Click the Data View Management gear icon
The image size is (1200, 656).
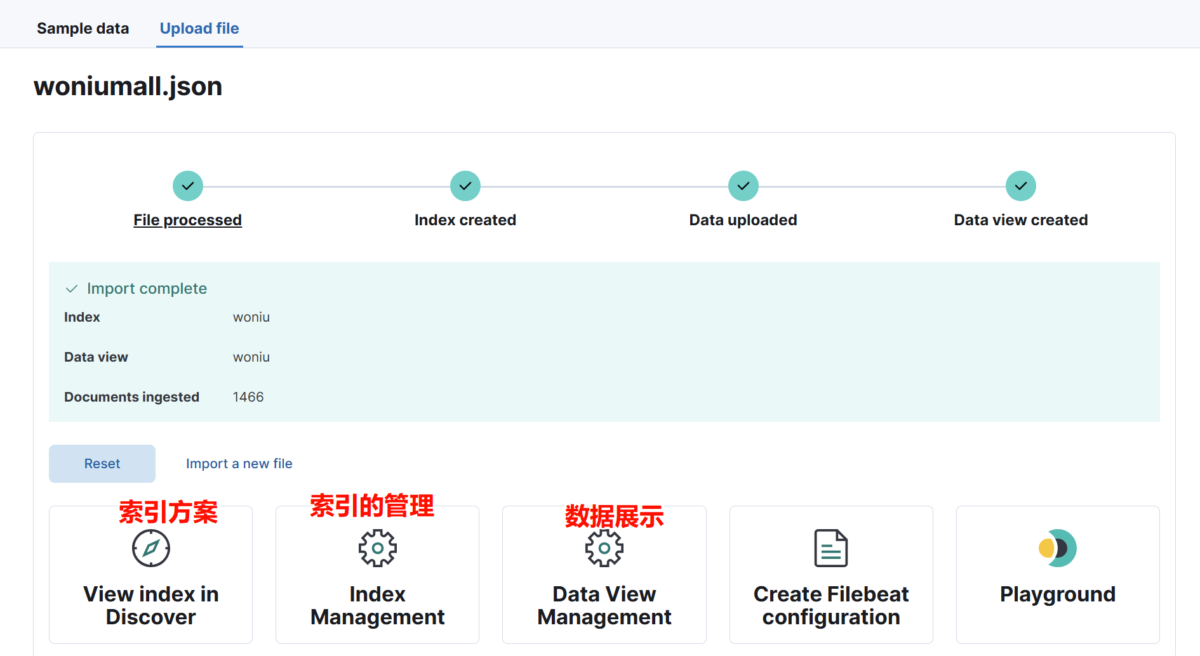[x=604, y=548]
